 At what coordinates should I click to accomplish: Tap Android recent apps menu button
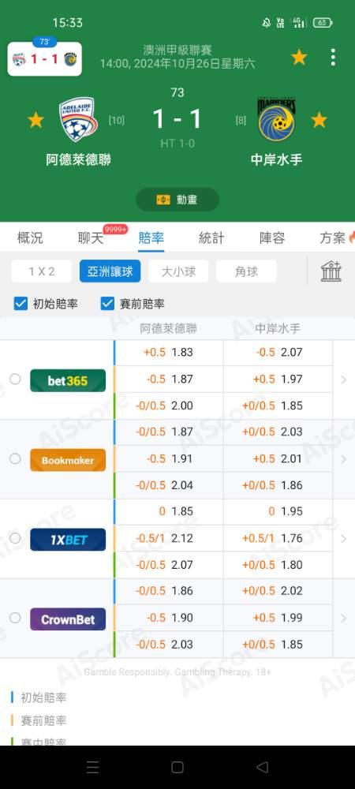pyautogui.click(x=92, y=767)
